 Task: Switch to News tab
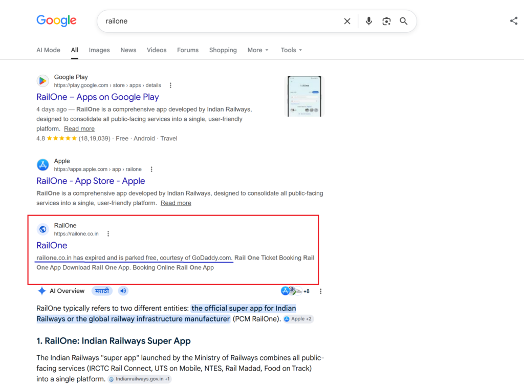pyautogui.click(x=128, y=50)
